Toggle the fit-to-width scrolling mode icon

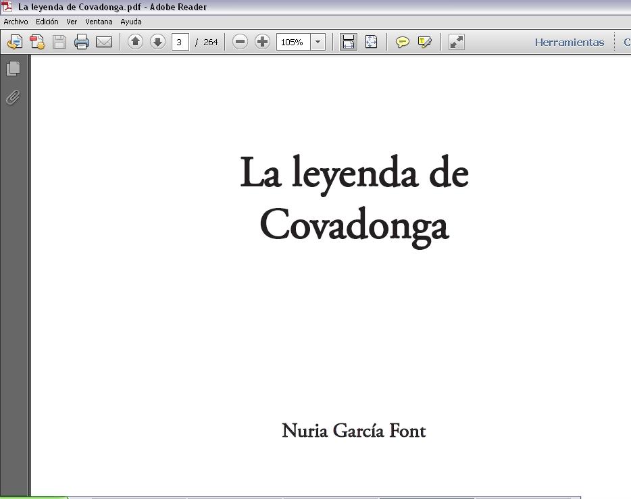click(x=349, y=42)
